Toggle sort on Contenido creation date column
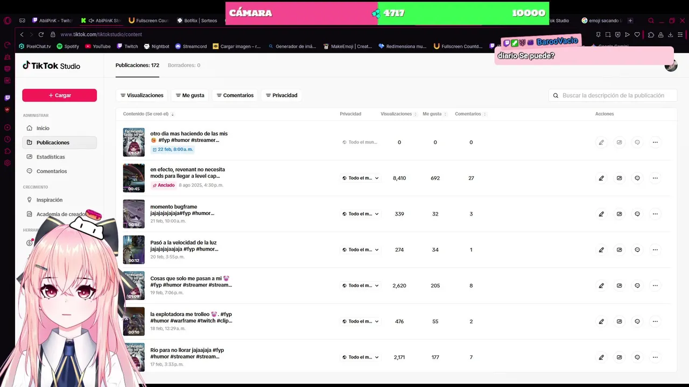 pos(148,114)
